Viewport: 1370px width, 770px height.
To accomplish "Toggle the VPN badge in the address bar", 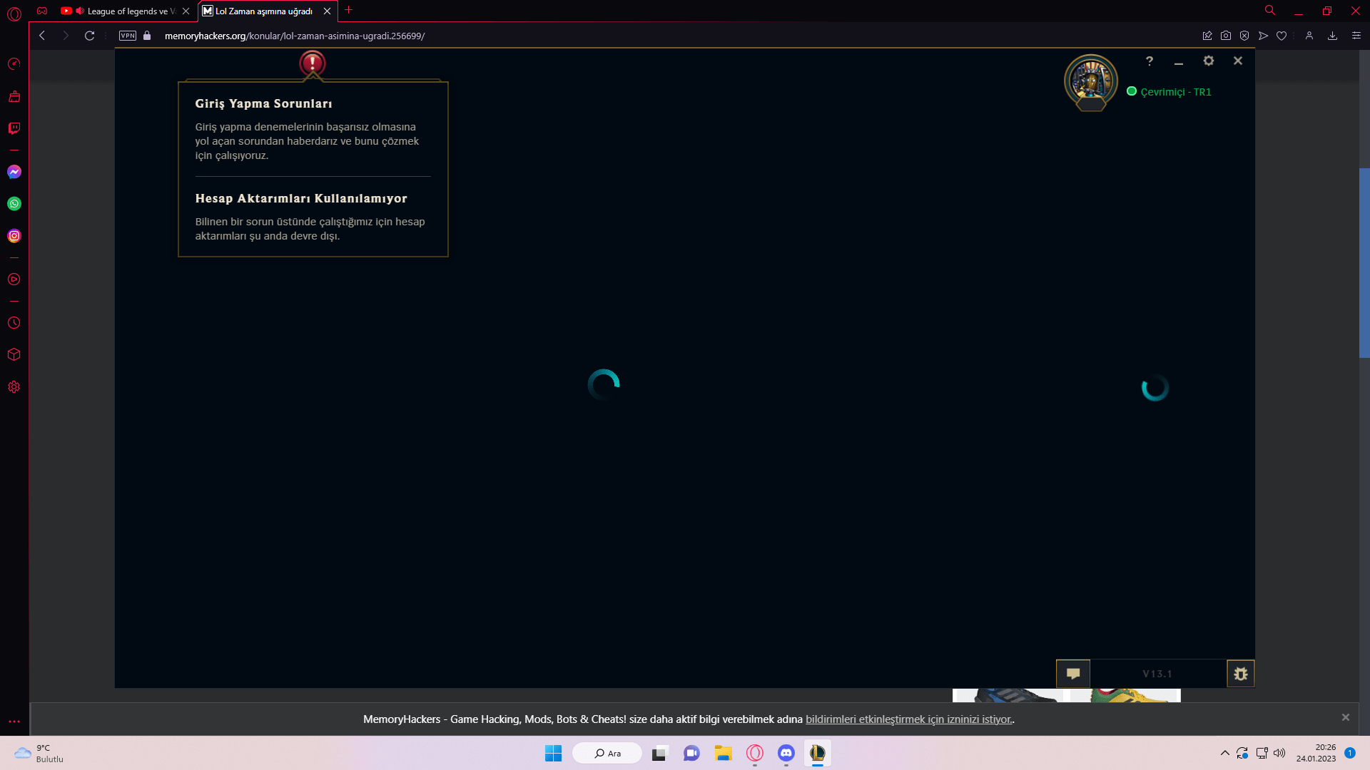I will (128, 36).
